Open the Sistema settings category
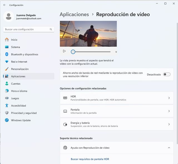Image resolution: width=178 pixels, height=164 pixels. click(x=16, y=47)
